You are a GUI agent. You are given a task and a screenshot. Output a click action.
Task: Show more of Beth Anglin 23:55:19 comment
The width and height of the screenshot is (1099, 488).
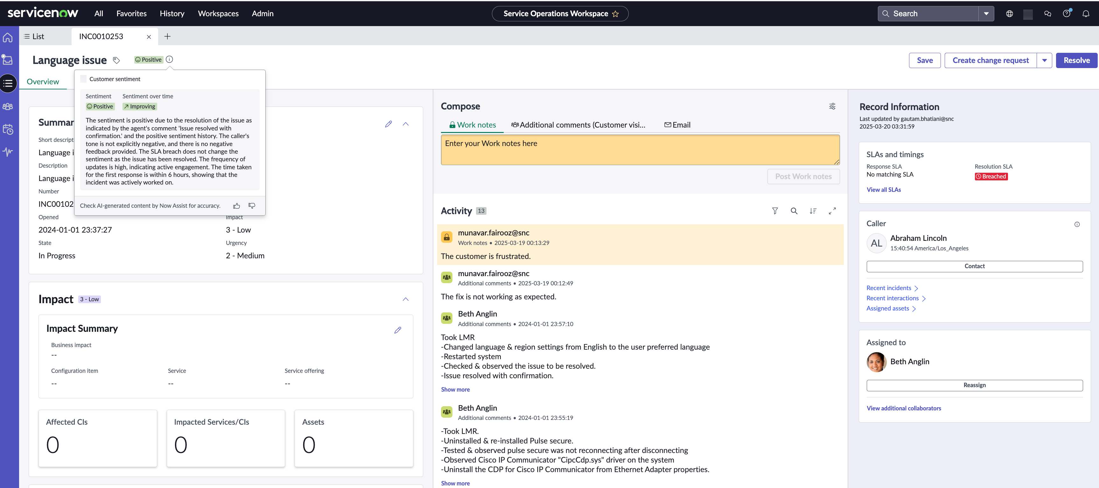(455, 483)
